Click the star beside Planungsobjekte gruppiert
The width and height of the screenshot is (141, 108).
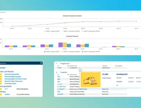pyautogui.click(x=1, y=77)
